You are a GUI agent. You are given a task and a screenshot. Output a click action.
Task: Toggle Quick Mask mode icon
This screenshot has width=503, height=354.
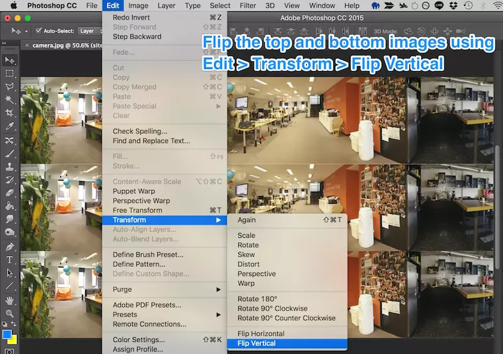9,351
